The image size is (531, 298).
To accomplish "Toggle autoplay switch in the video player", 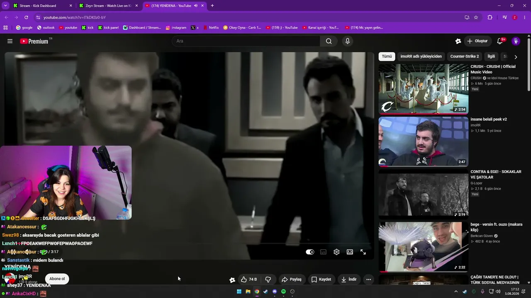I will click(x=310, y=252).
